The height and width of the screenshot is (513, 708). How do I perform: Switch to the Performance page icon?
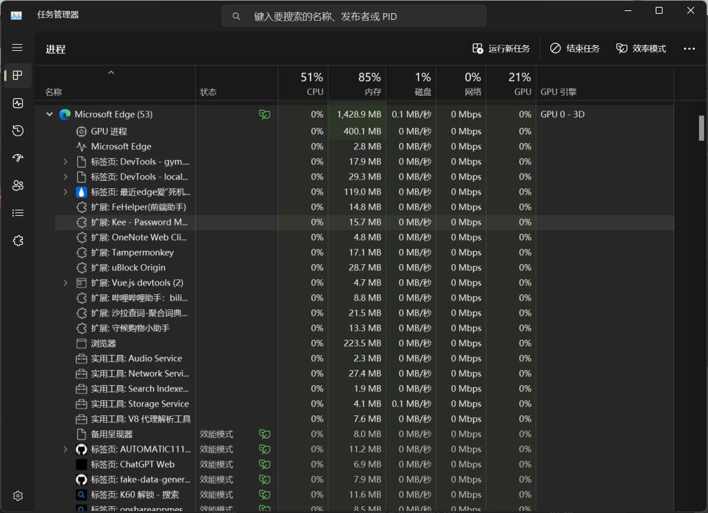pyautogui.click(x=18, y=103)
